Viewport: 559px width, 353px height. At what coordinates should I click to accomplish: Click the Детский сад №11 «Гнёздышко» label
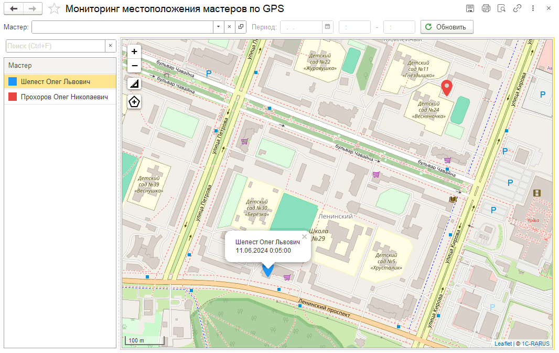click(x=418, y=69)
